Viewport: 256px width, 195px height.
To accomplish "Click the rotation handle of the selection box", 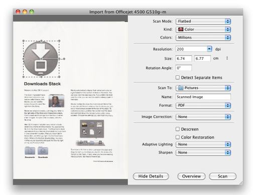I will coord(64,59).
